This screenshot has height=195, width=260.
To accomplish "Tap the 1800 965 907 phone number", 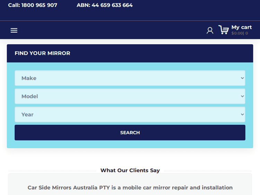I will click(39, 5).
